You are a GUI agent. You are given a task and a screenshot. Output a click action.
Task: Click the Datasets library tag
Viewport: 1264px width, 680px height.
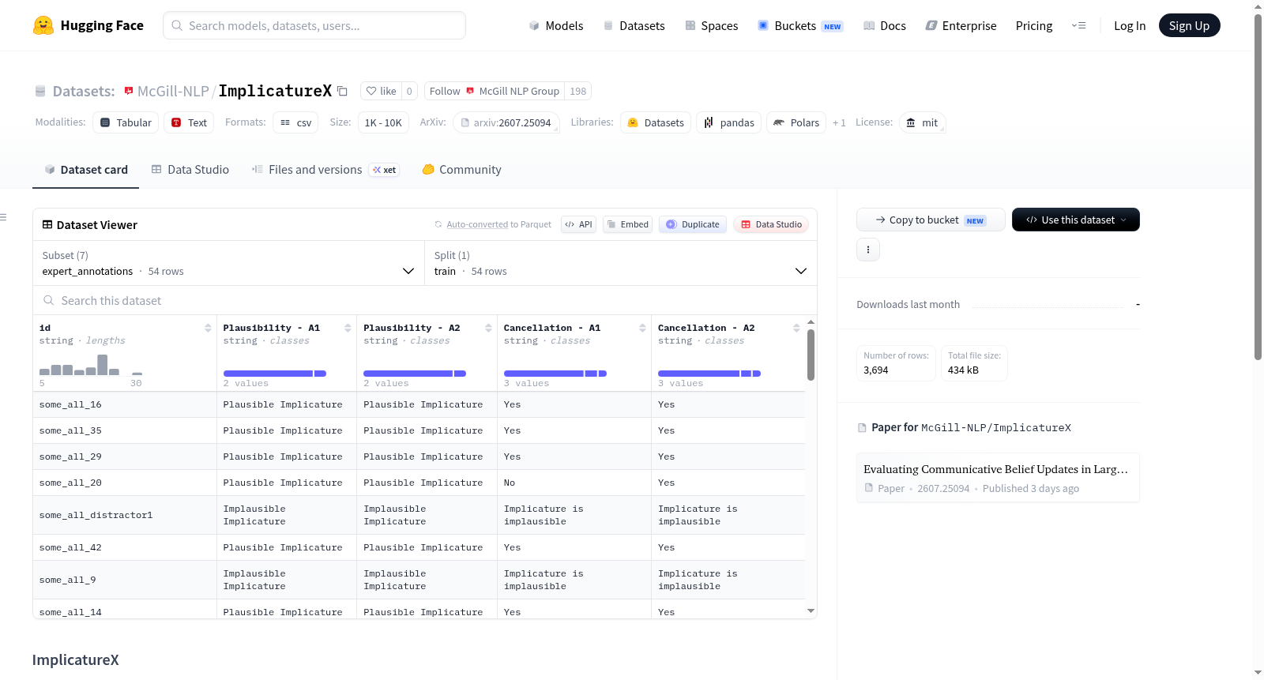click(x=656, y=122)
